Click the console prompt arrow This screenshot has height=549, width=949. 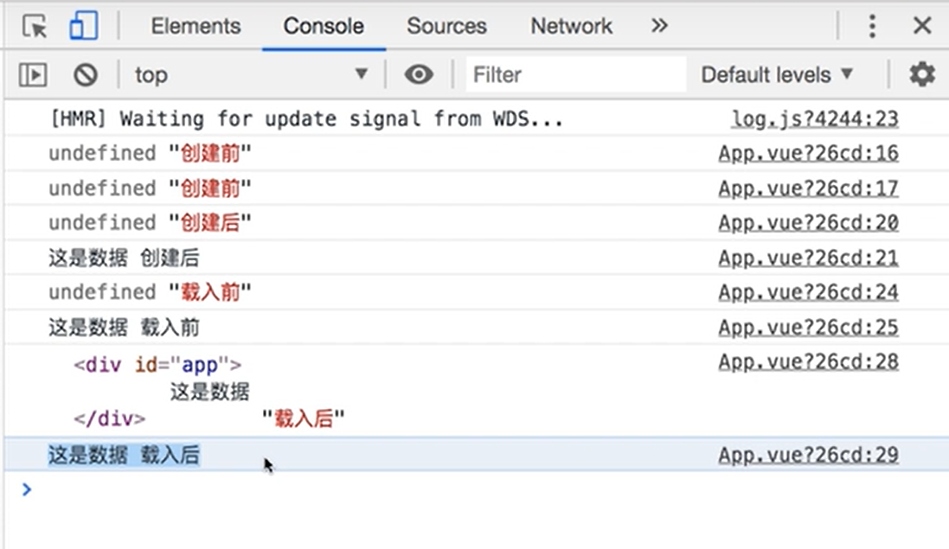26,490
